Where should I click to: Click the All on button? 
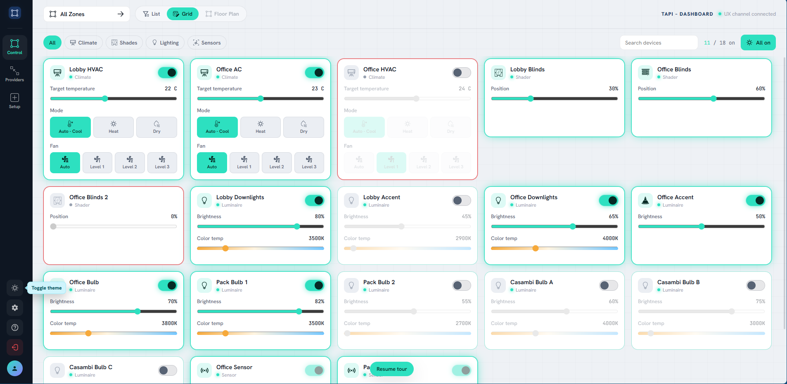pos(758,42)
